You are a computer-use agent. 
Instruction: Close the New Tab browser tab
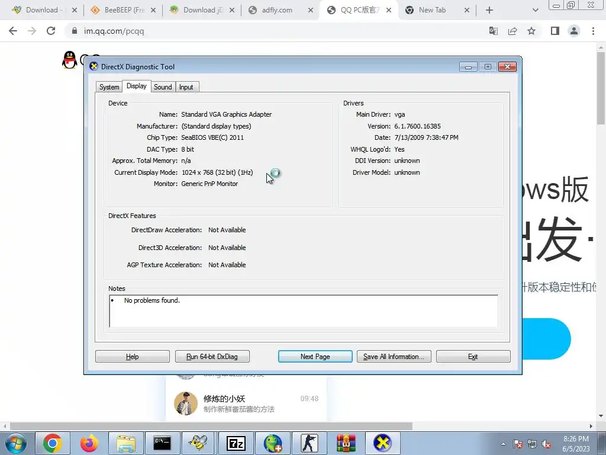click(467, 10)
